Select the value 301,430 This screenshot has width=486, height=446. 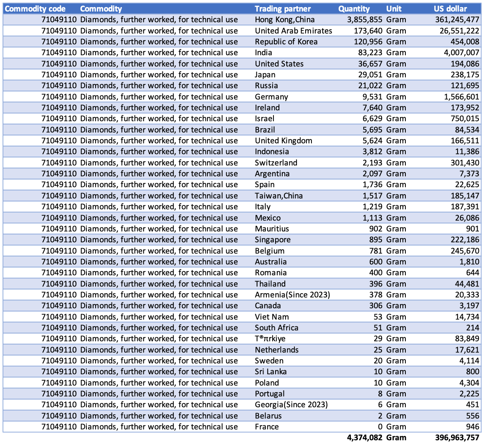[x=465, y=163]
